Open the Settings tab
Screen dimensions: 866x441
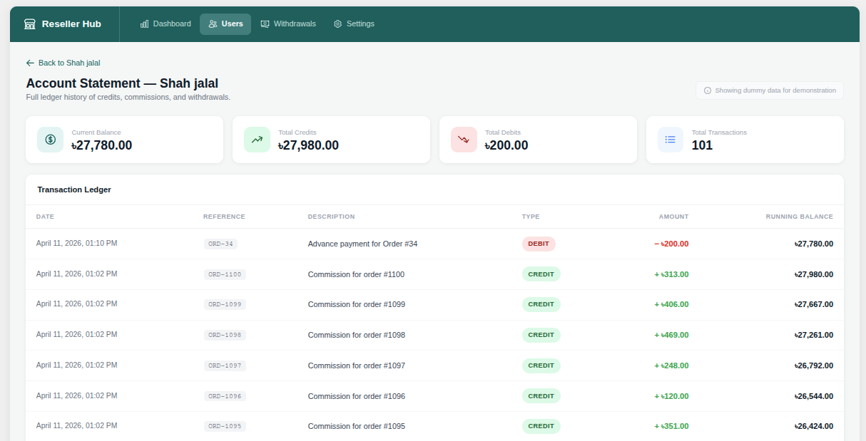point(354,24)
